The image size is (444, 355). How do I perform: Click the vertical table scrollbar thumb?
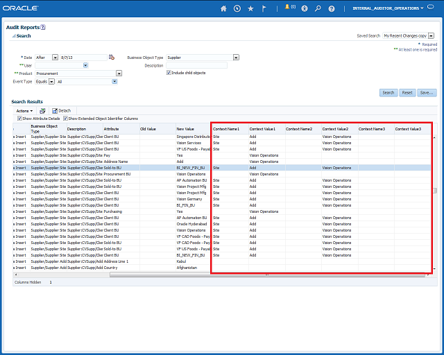tap(435, 191)
